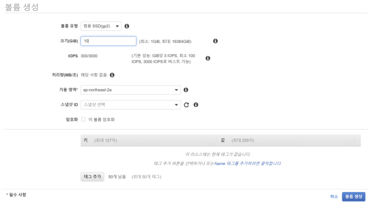Click info icon next to 처리량(MB/초)
Image resolution: width=372 pixels, height=205 pixels.
tap(112, 75)
